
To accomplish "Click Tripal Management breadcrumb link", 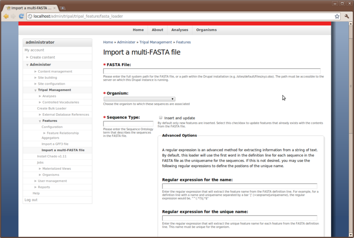I will click(x=156, y=42).
